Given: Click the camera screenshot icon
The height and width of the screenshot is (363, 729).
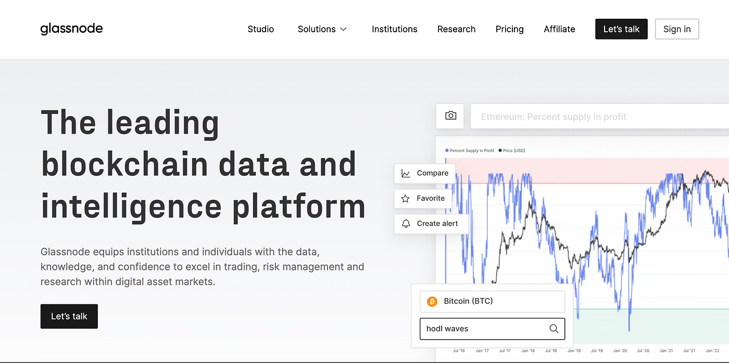Looking at the screenshot, I should click(x=451, y=116).
